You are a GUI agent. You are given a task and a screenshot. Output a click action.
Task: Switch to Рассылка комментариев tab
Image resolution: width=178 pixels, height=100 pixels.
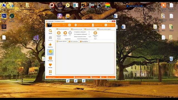point(104,29)
